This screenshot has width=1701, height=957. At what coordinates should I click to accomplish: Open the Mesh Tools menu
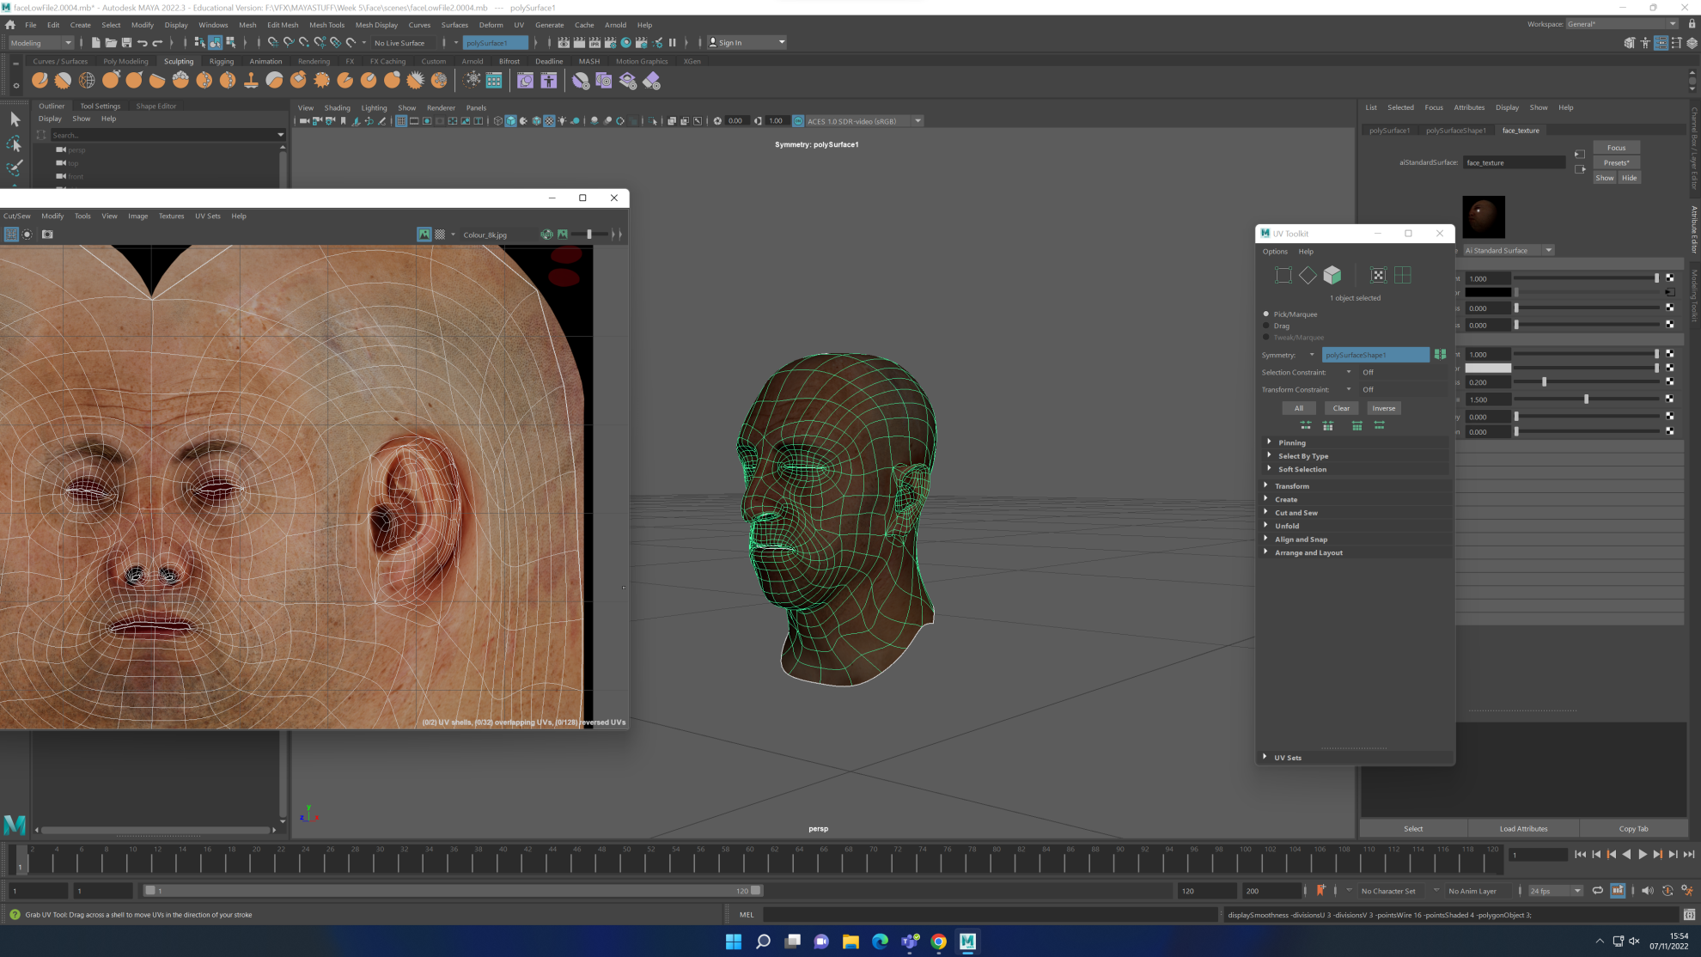click(326, 25)
